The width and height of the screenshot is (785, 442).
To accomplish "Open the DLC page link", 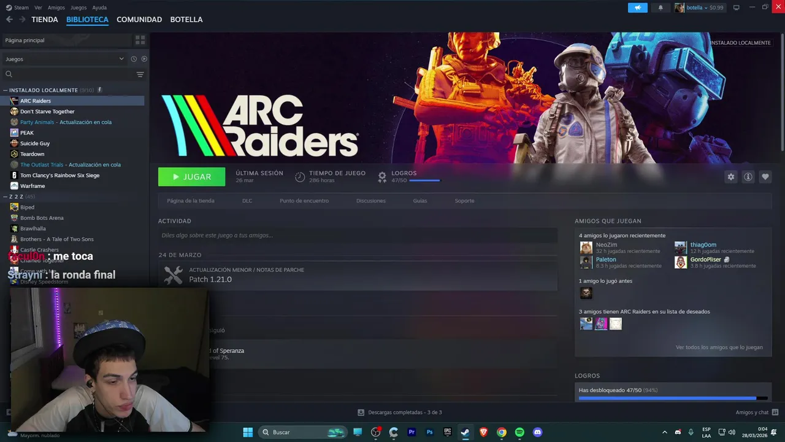I will point(247,201).
